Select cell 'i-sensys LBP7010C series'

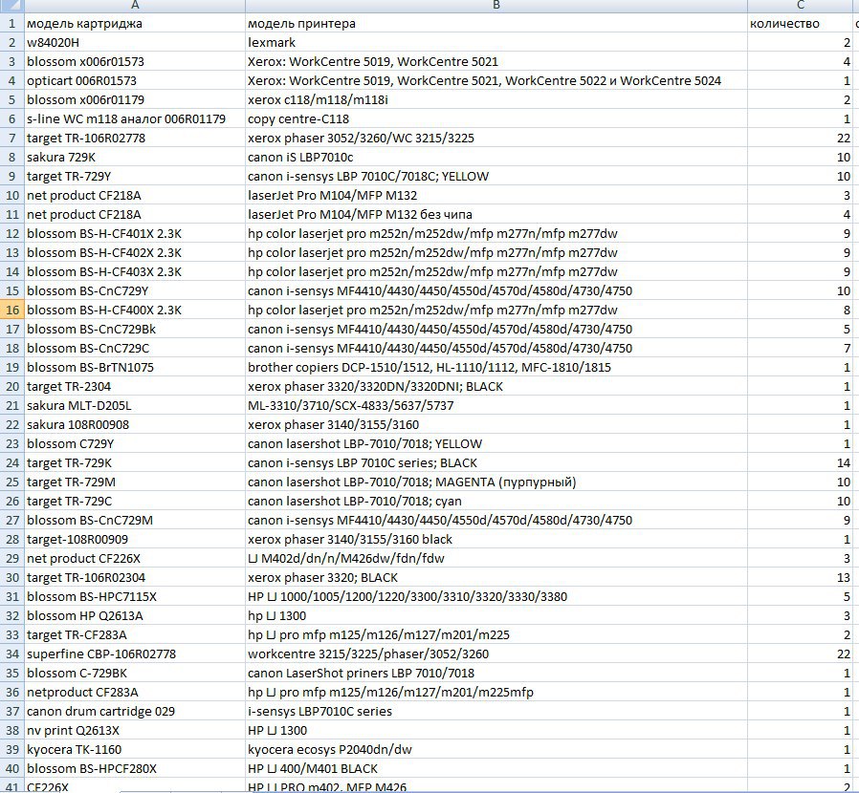496,712
